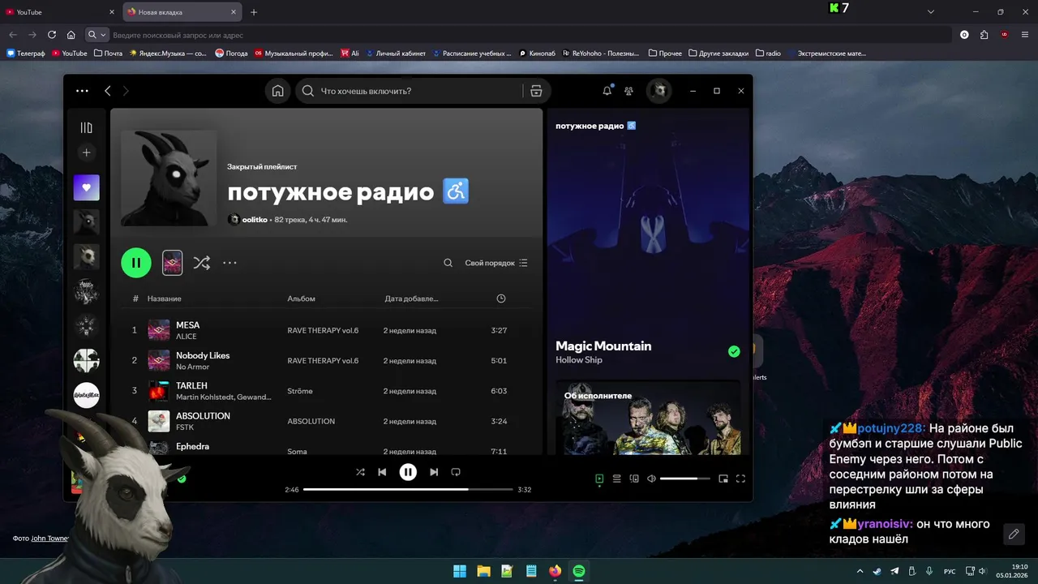Open search engine selector dropdown

tap(97, 35)
